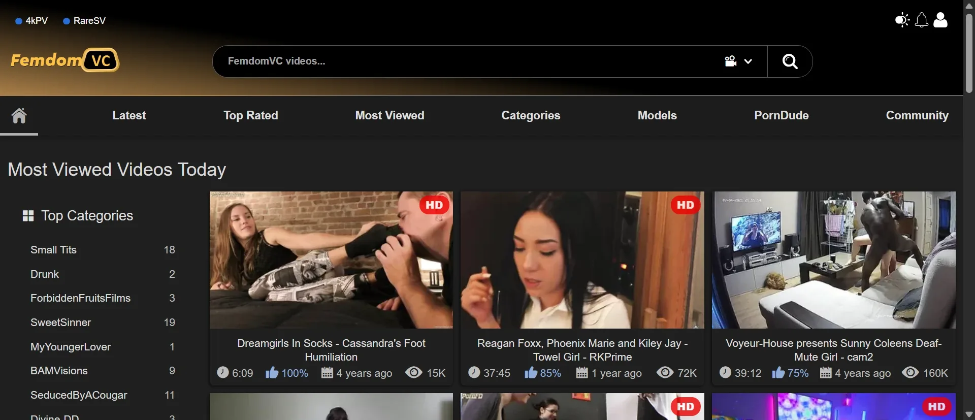Click the thumbs-up icon beside 85% rating

point(531,373)
